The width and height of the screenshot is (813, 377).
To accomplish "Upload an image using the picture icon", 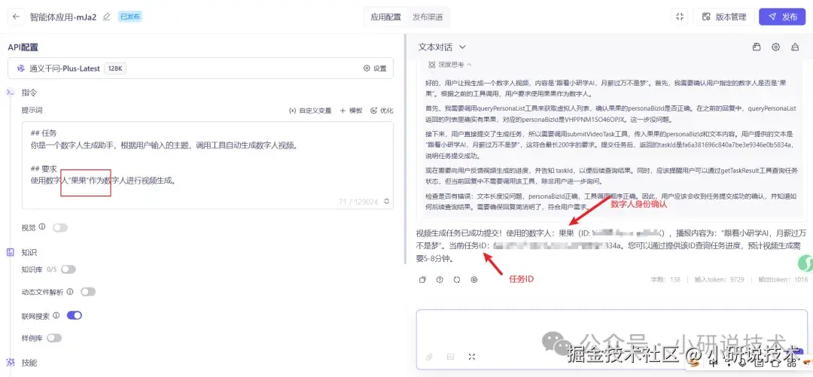I will tap(451, 356).
